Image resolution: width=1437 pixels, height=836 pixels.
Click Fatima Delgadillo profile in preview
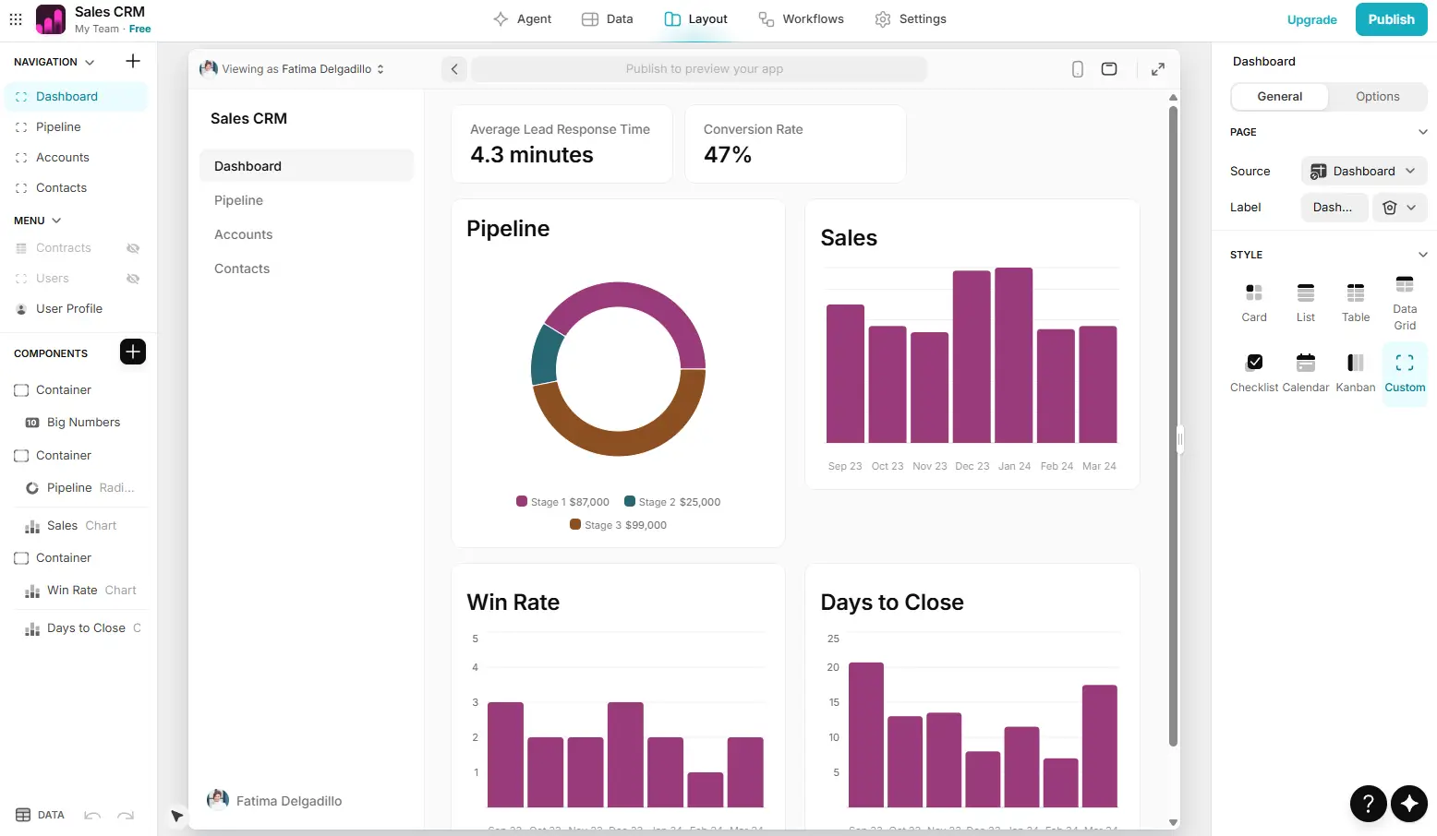[274, 800]
